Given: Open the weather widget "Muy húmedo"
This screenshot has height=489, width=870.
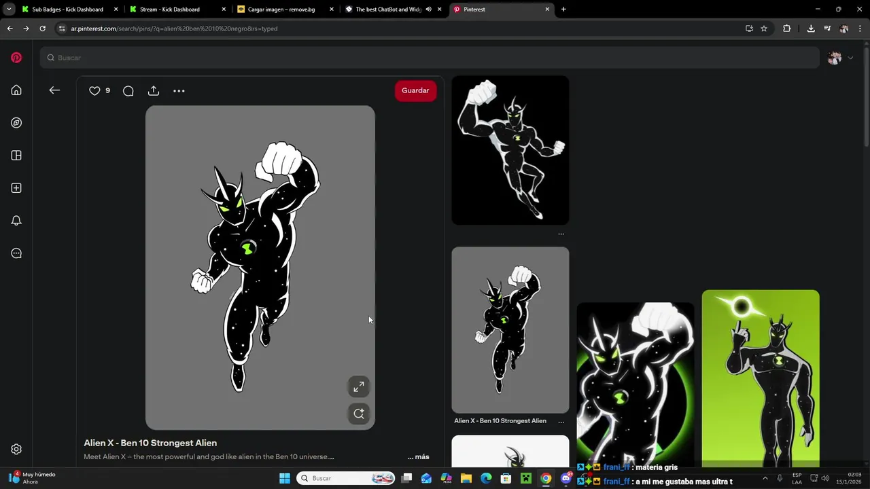Looking at the screenshot, I should coord(31,478).
